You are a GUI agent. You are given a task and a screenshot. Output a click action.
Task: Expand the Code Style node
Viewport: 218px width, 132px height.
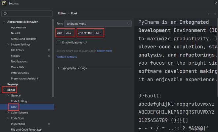coord(8,118)
